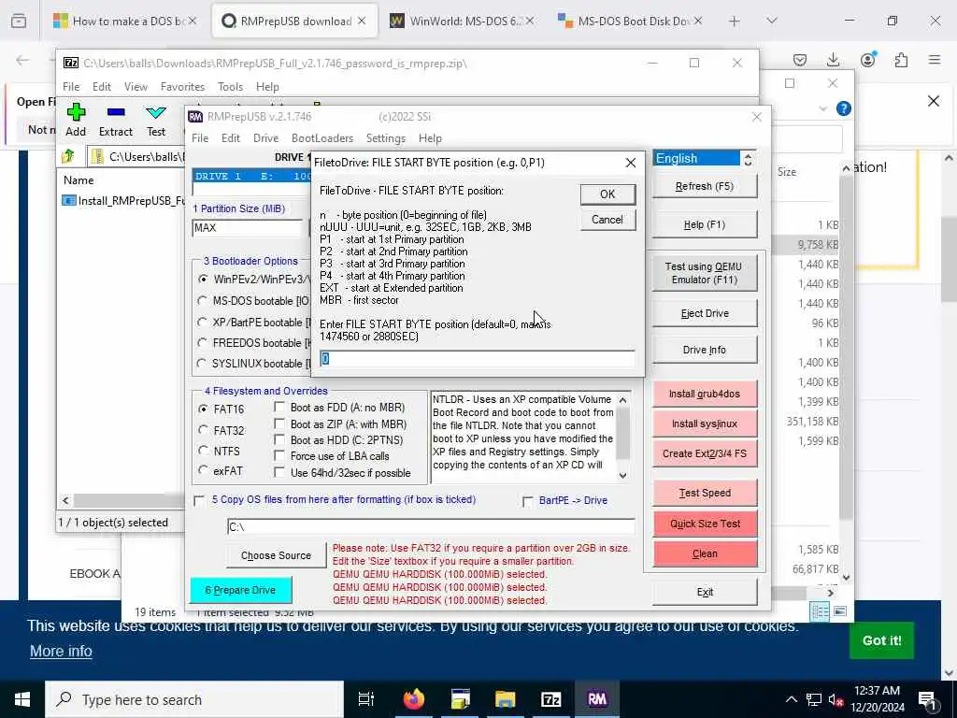
Task: Click the RMPrepUSB taskbar icon
Action: (597, 699)
